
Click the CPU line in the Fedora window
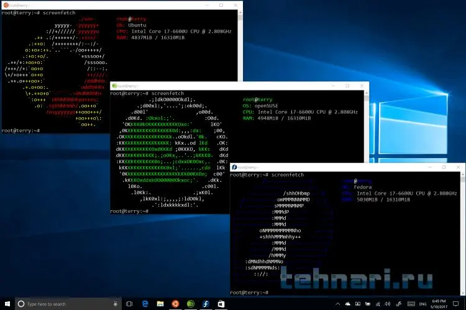coord(400,193)
